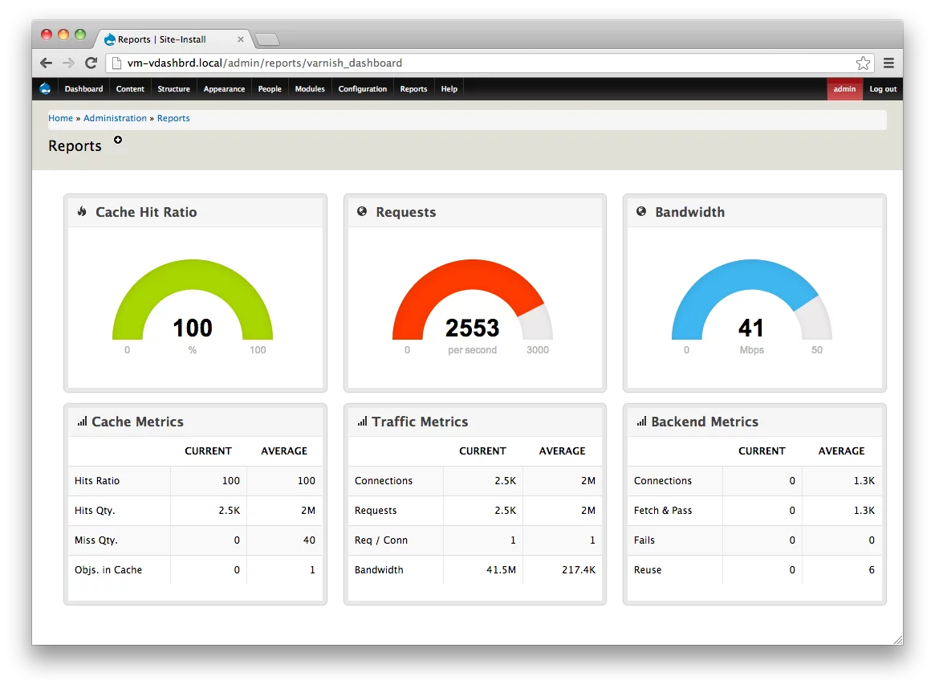Select the Modules menu item
The width and height of the screenshot is (935, 689).
309,89
